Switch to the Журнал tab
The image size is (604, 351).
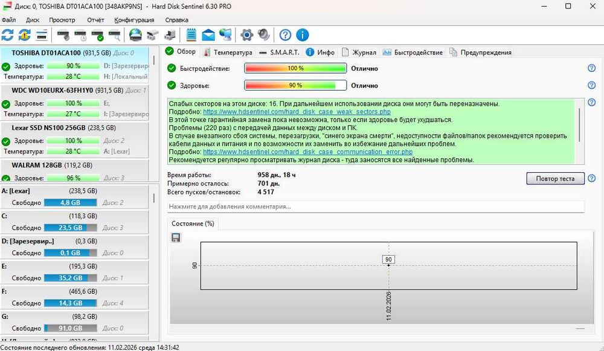click(359, 53)
